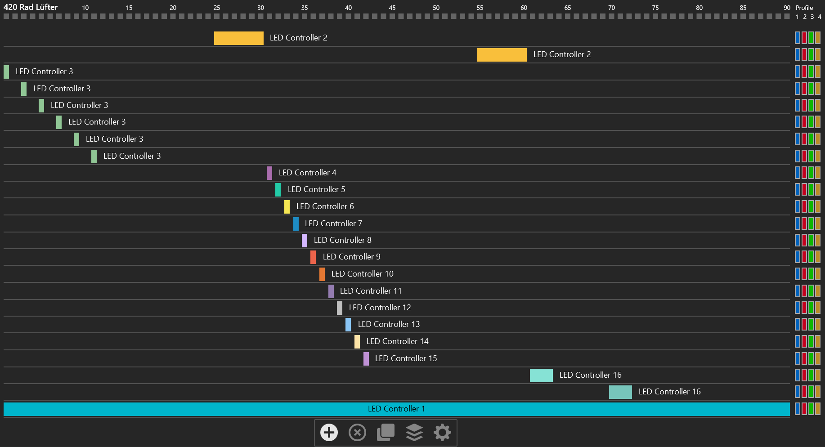825x447 pixels.
Task: Select the full-width cyan LED Controller 1 bar
Action: click(397, 409)
